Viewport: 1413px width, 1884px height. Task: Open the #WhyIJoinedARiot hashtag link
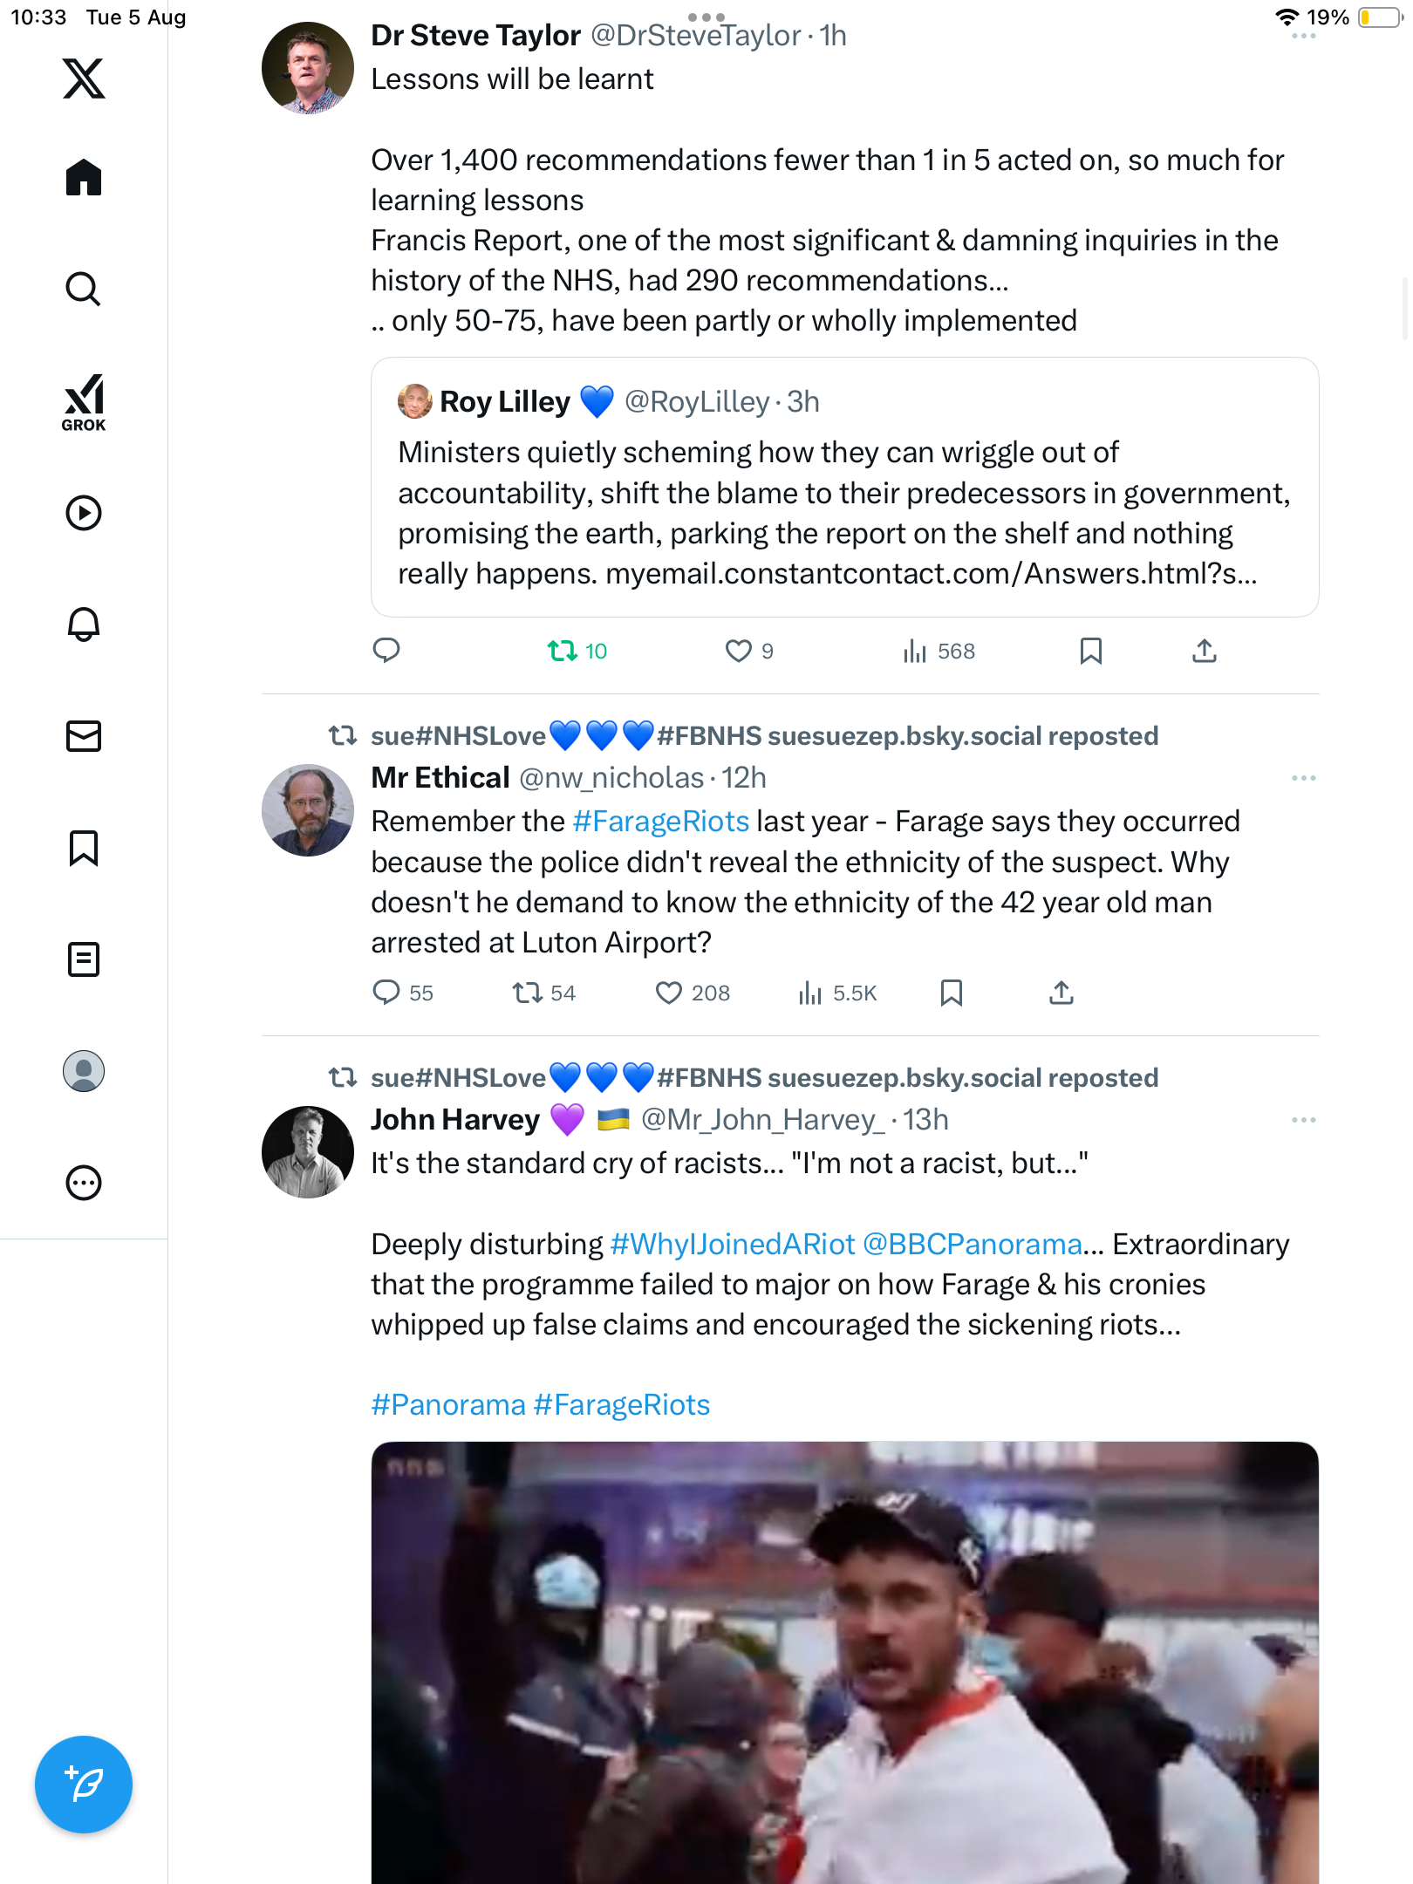[x=733, y=1245]
